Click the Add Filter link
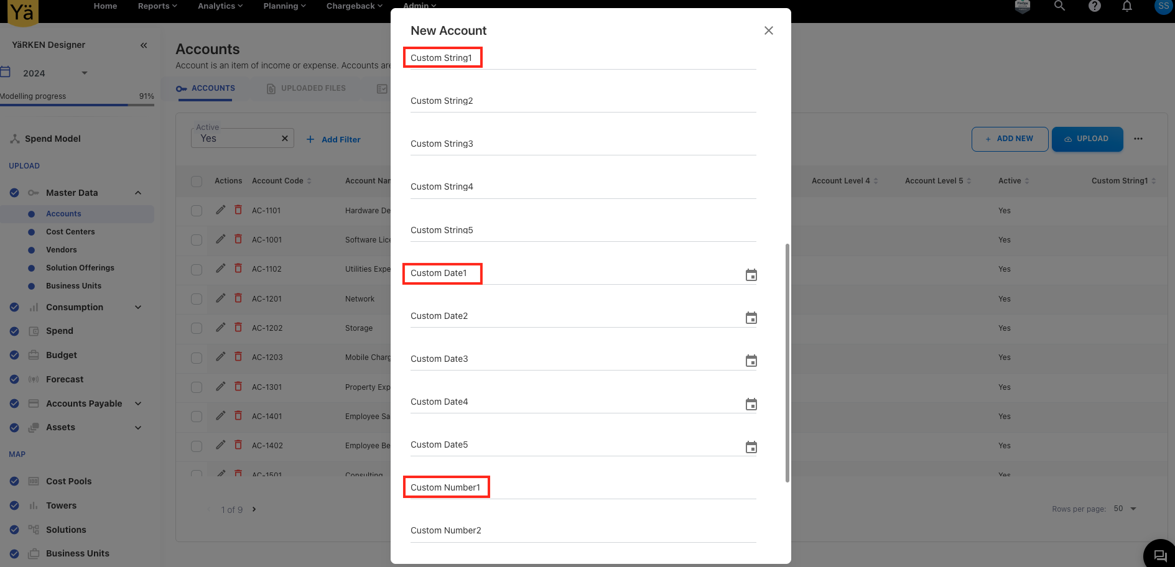Image resolution: width=1175 pixels, height=567 pixels. tap(334, 139)
